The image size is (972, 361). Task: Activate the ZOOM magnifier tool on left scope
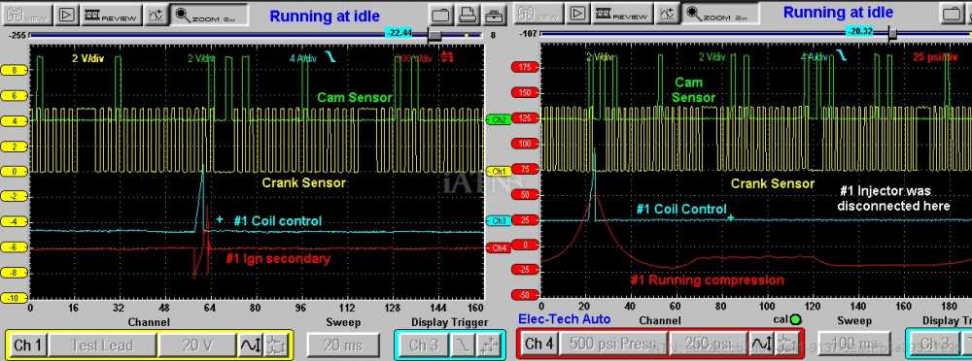tap(210, 15)
